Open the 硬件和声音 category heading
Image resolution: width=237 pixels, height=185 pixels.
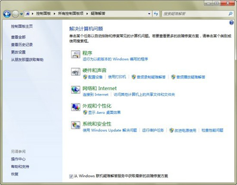[x=94, y=70]
